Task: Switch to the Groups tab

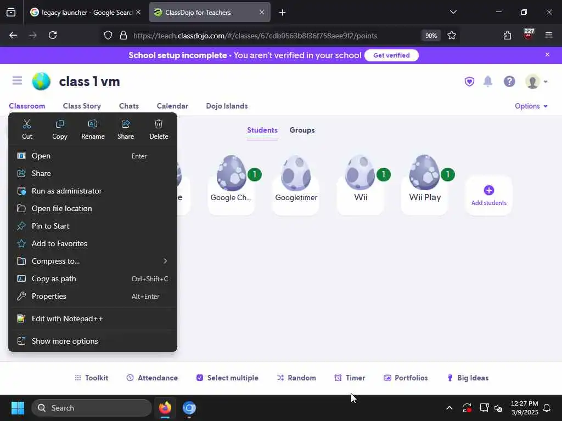Action: tap(302, 130)
